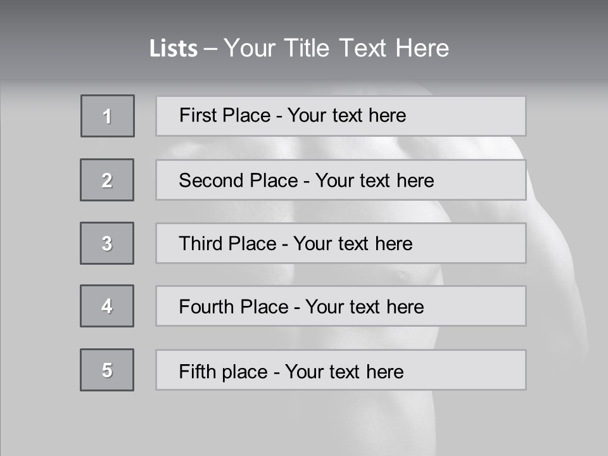The height and width of the screenshot is (456, 608).
Task: Select the number 4 square
Action: (107, 306)
